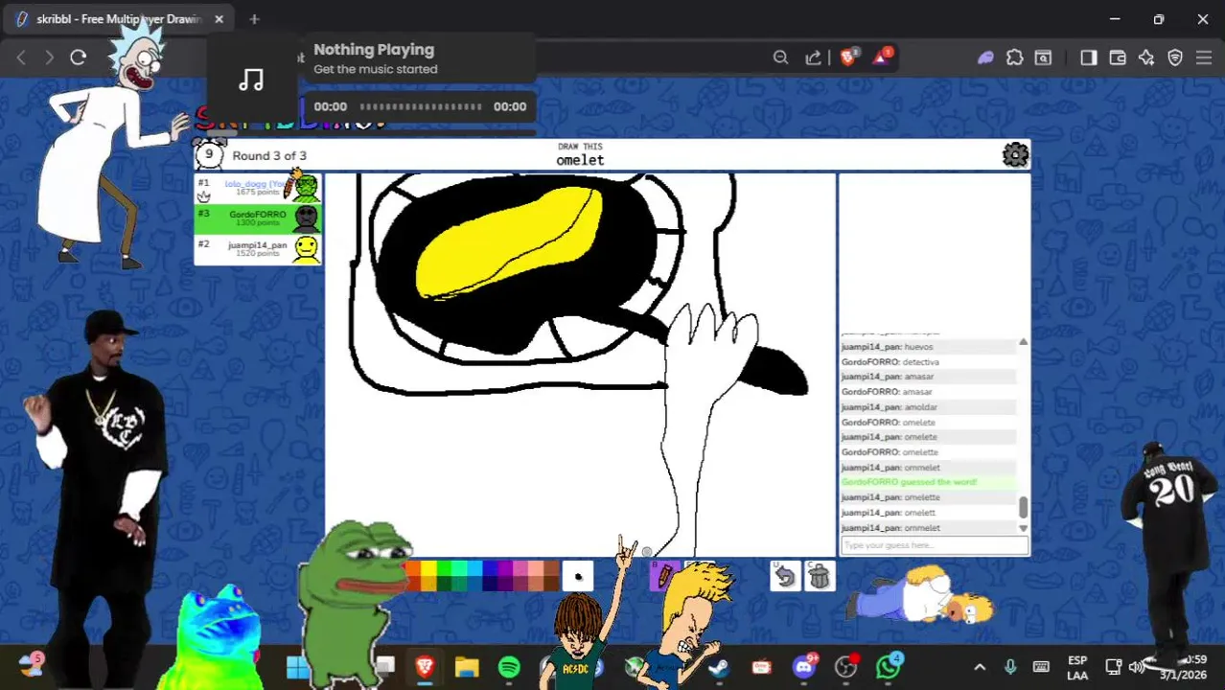Click the music note media icon

click(x=251, y=80)
